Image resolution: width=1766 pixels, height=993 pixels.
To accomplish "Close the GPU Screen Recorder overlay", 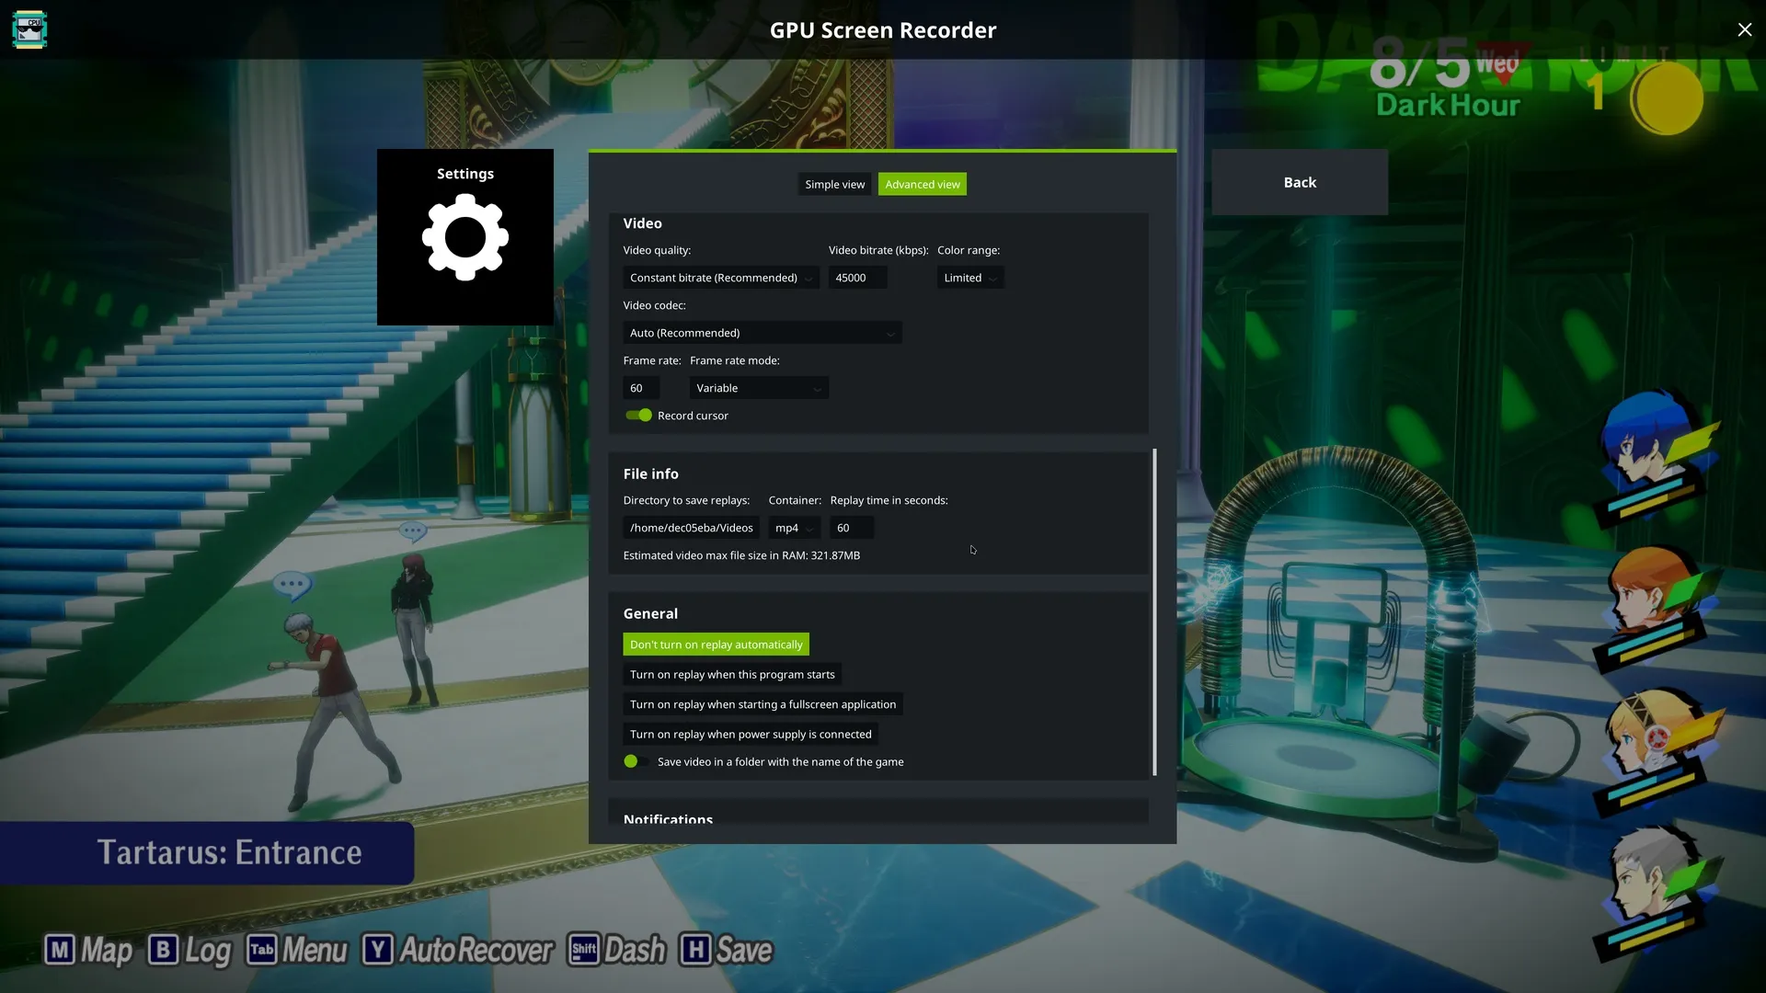I will click(x=1744, y=29).
